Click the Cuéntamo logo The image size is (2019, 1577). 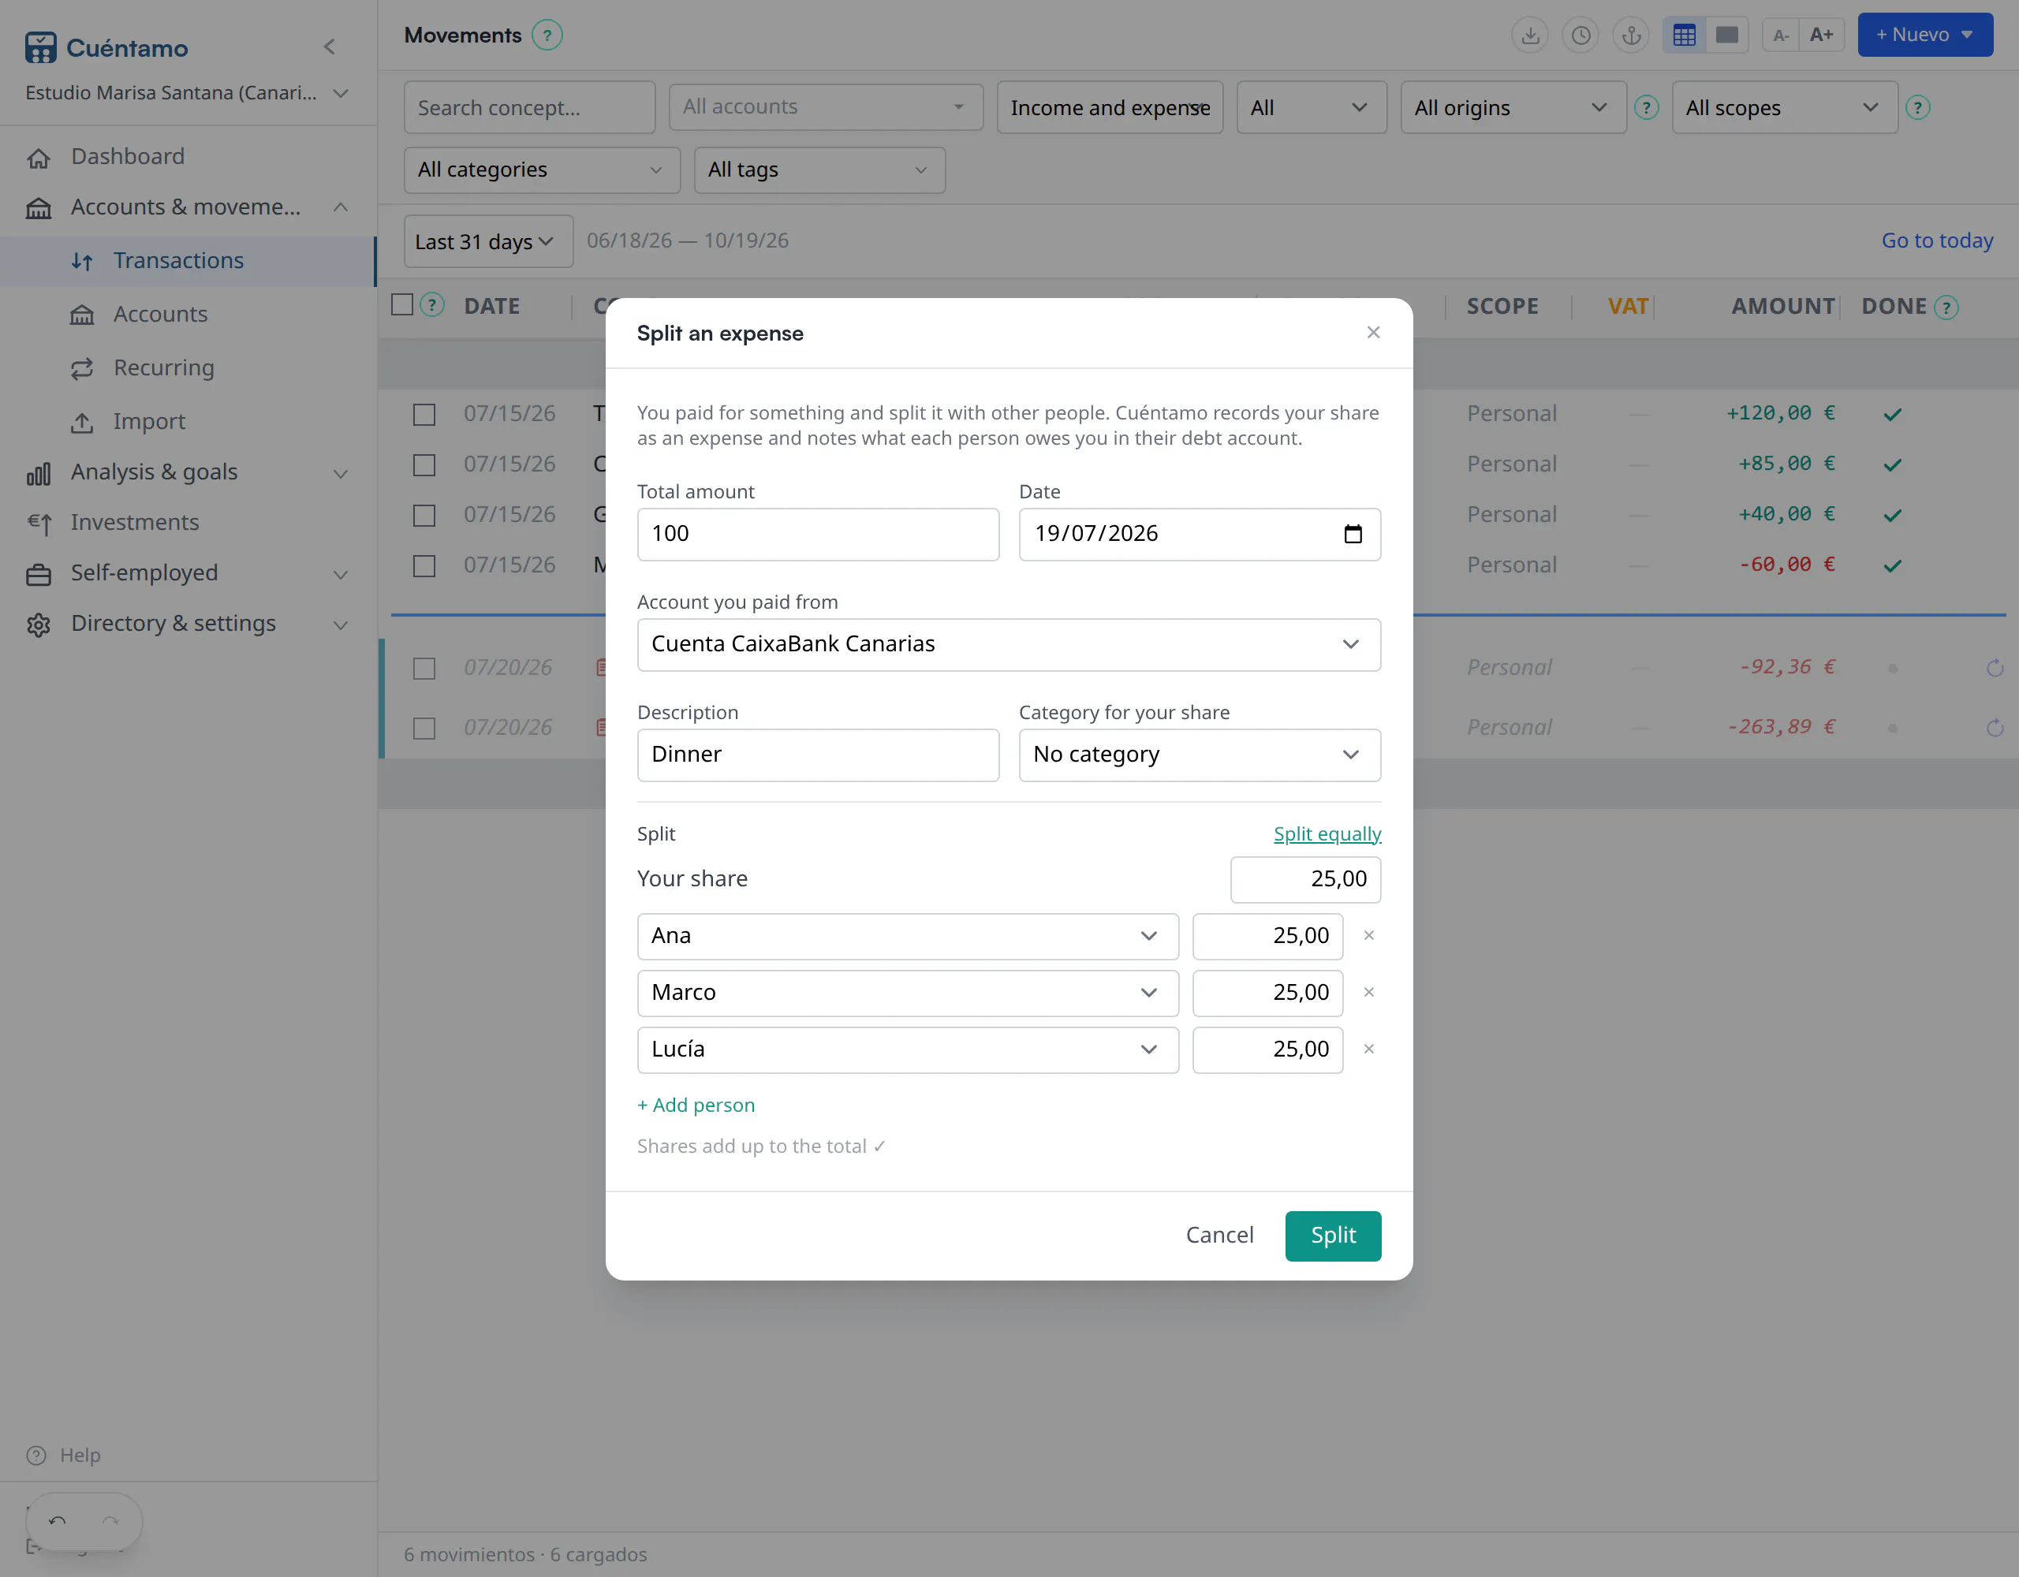click(106, 47)
